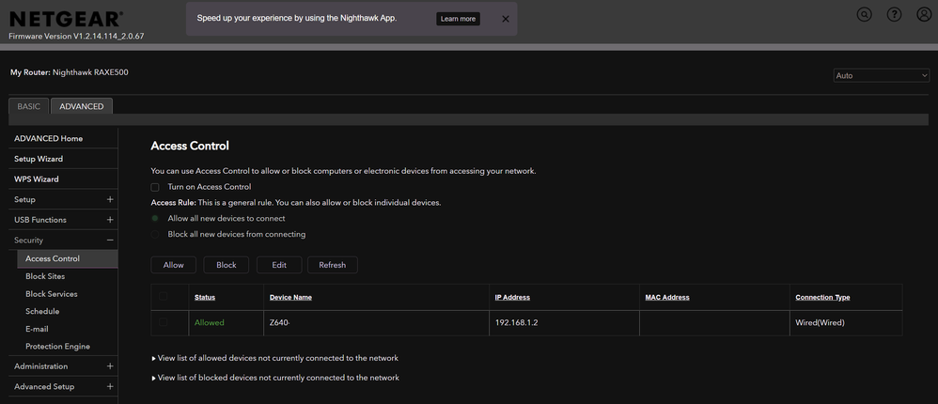Click the search icon in header

(865, 15)
